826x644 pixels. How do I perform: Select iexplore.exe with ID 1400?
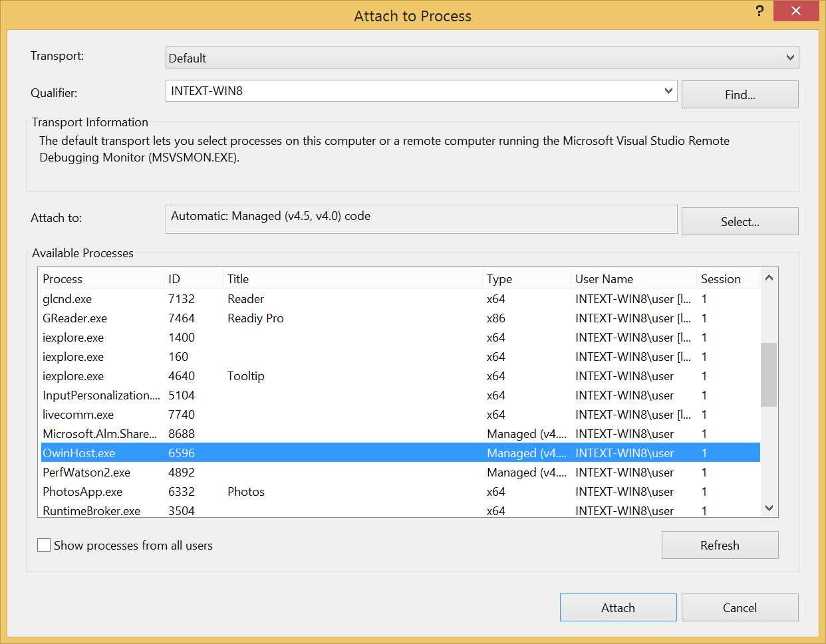399,338
